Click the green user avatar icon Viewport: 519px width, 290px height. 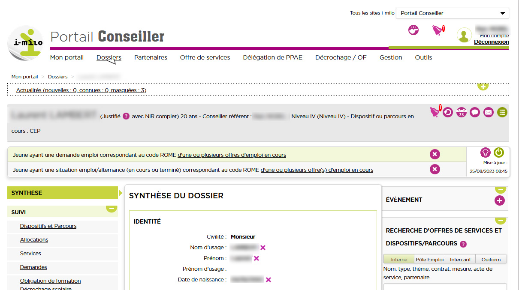464,36
